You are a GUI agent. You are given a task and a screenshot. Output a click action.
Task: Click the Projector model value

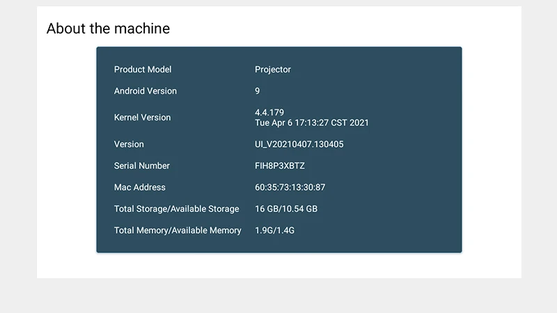point(273,70)
